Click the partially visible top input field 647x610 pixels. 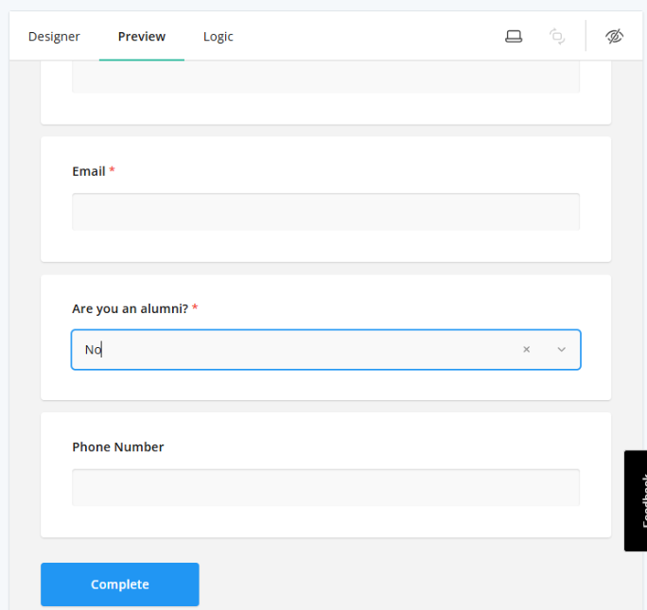coord(326,77)
